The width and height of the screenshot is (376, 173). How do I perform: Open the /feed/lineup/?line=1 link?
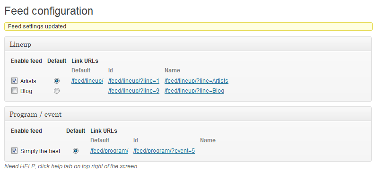click(x=134, y=81)
